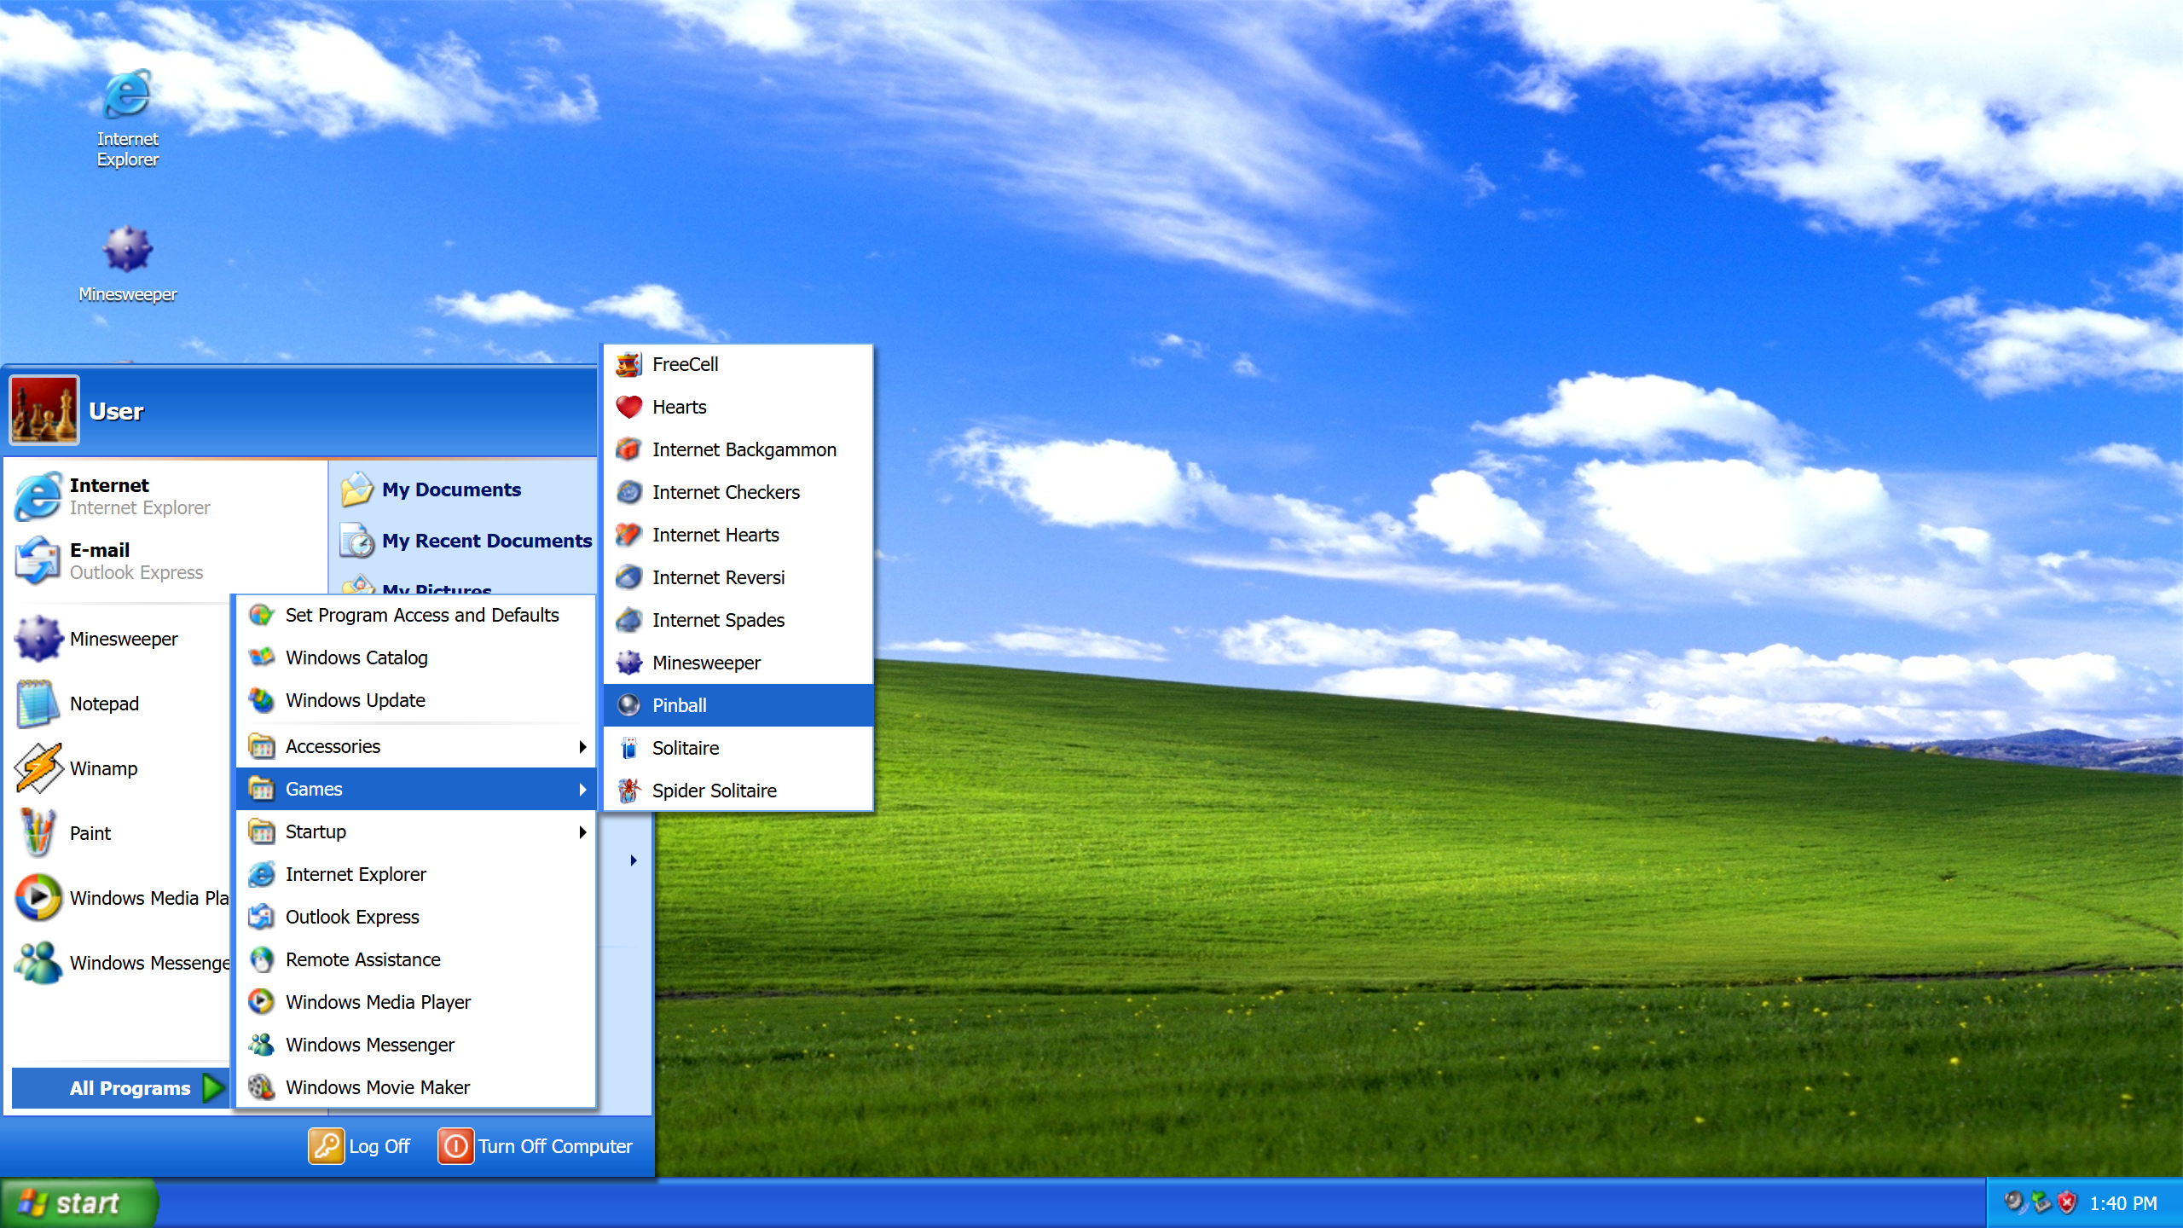Open Windows Messenger from recent programs
The height and width of the screenshot is (1228, 2183).
pos(119,963)
